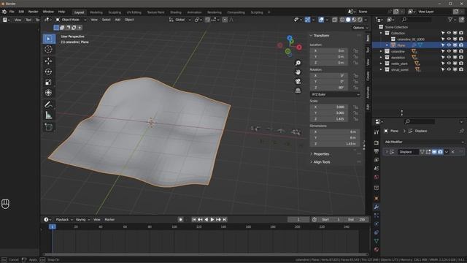
Task: Open the Options dropdown in viewport
Action: (x=360, y=28)
